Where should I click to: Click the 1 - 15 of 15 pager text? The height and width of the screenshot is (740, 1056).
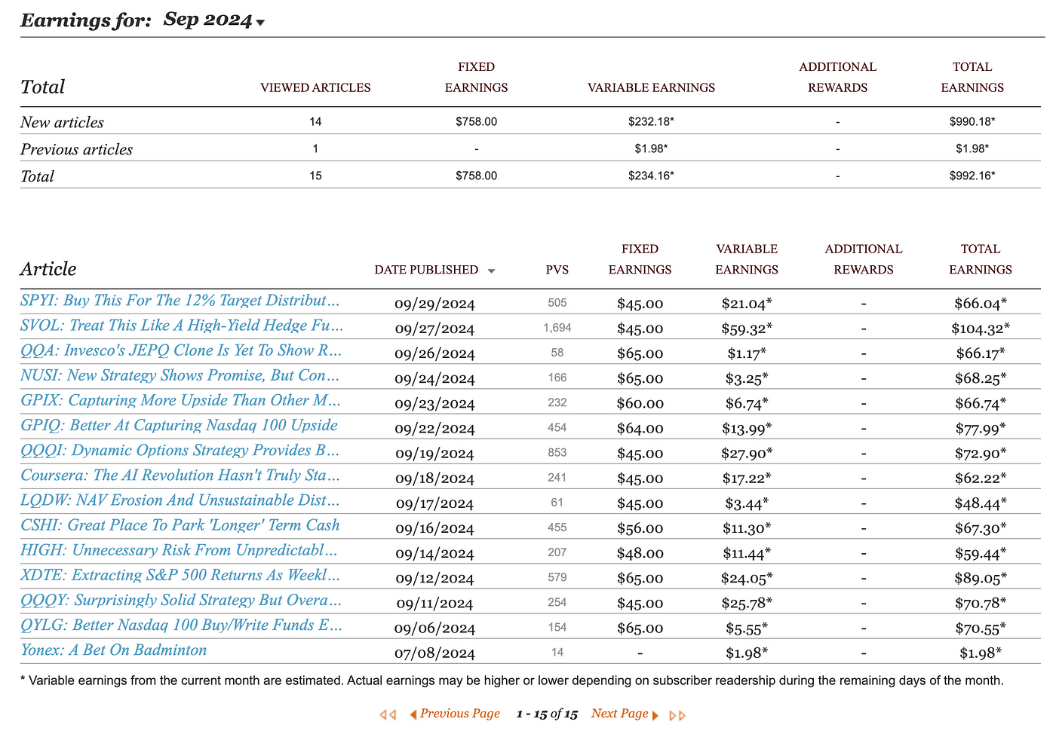pos(547,714)
